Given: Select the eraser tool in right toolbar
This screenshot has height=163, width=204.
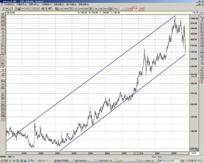Looking at the screenshot, I should (201, 71).
